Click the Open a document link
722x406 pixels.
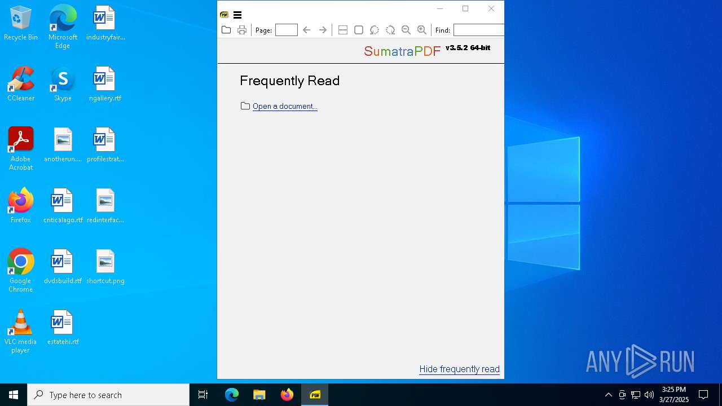pos(285,106)
